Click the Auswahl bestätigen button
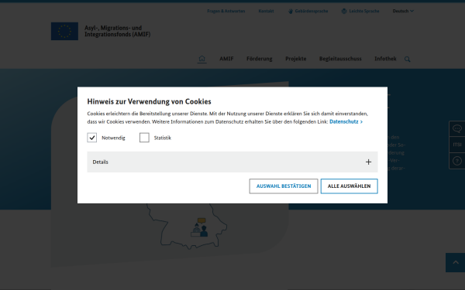Screen dimensions: 465x290 [284, 186]
